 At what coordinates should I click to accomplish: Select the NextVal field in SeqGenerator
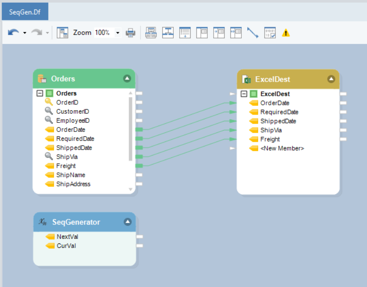pyautogui.click(x=67, y=237)
